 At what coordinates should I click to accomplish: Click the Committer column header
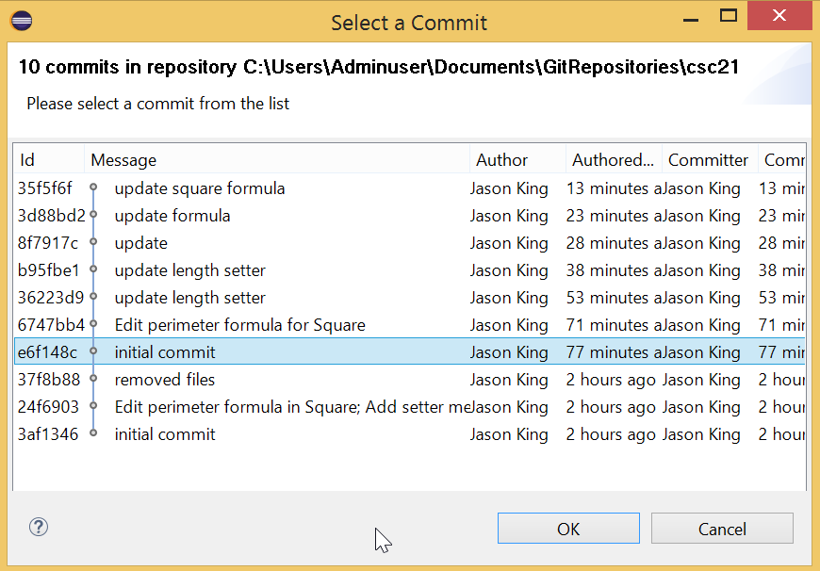(x=707, y=159)
